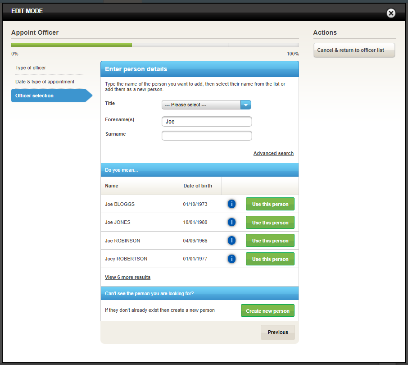The height and width of the screenshot is (365, 408).
Task: Select Joe ROBINSON with Use this person
Action: (x=270, y=241)
